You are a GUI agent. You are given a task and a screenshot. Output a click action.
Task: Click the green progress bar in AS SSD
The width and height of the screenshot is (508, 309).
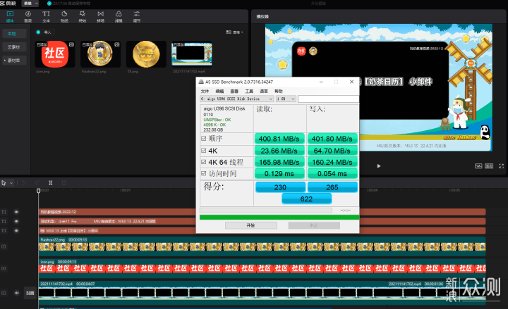279,217
